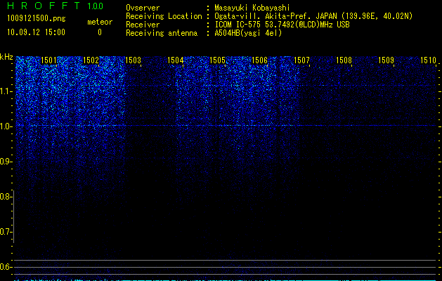Click the Receiving Location label
Viewport: 442px width, 281px height.
click(164, 16)
